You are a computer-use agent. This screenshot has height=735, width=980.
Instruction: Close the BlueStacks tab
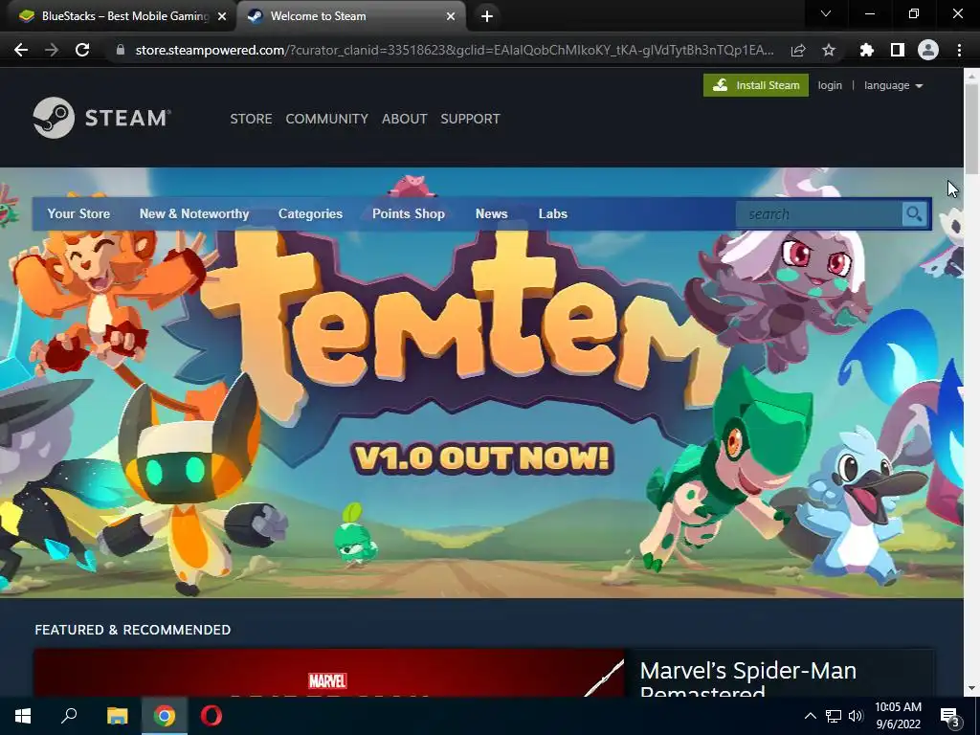pos(222,16)
